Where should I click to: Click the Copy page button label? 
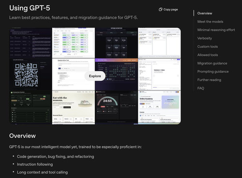[x=170, y=10]
